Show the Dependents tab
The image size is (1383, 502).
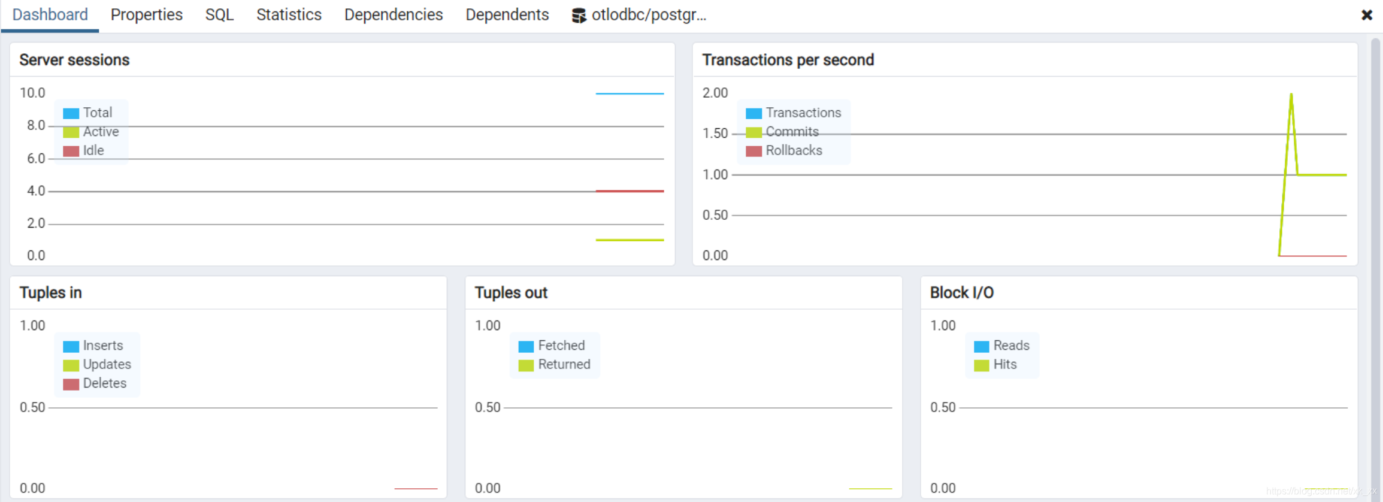click(507, 14)
